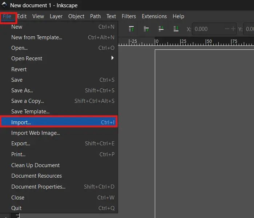The image size is (254, 218).
Task: Open the Help menu
Action: pyautogui.click(x=178, y=16)
